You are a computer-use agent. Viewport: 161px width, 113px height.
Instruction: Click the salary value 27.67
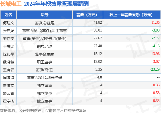click(x=98, y=38)
